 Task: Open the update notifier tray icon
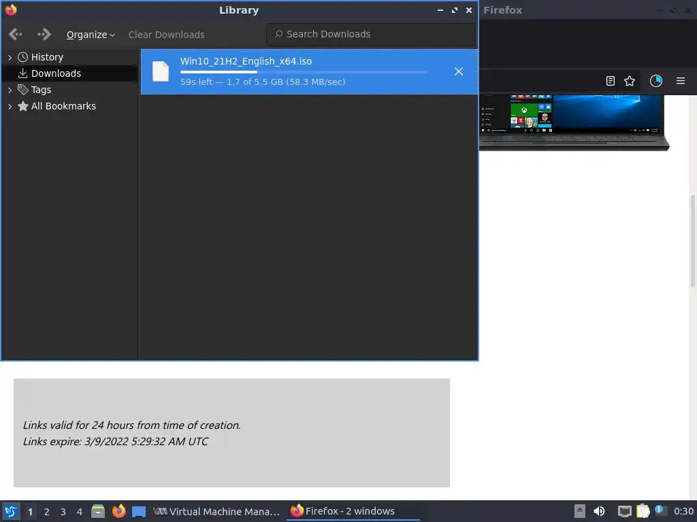click(660, 511)
